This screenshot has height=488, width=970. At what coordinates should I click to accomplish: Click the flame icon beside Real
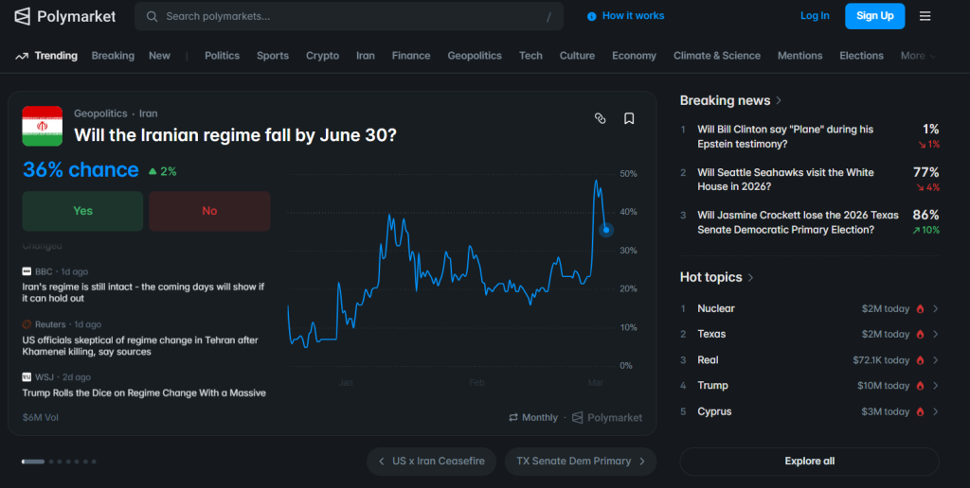click(920, 360)
